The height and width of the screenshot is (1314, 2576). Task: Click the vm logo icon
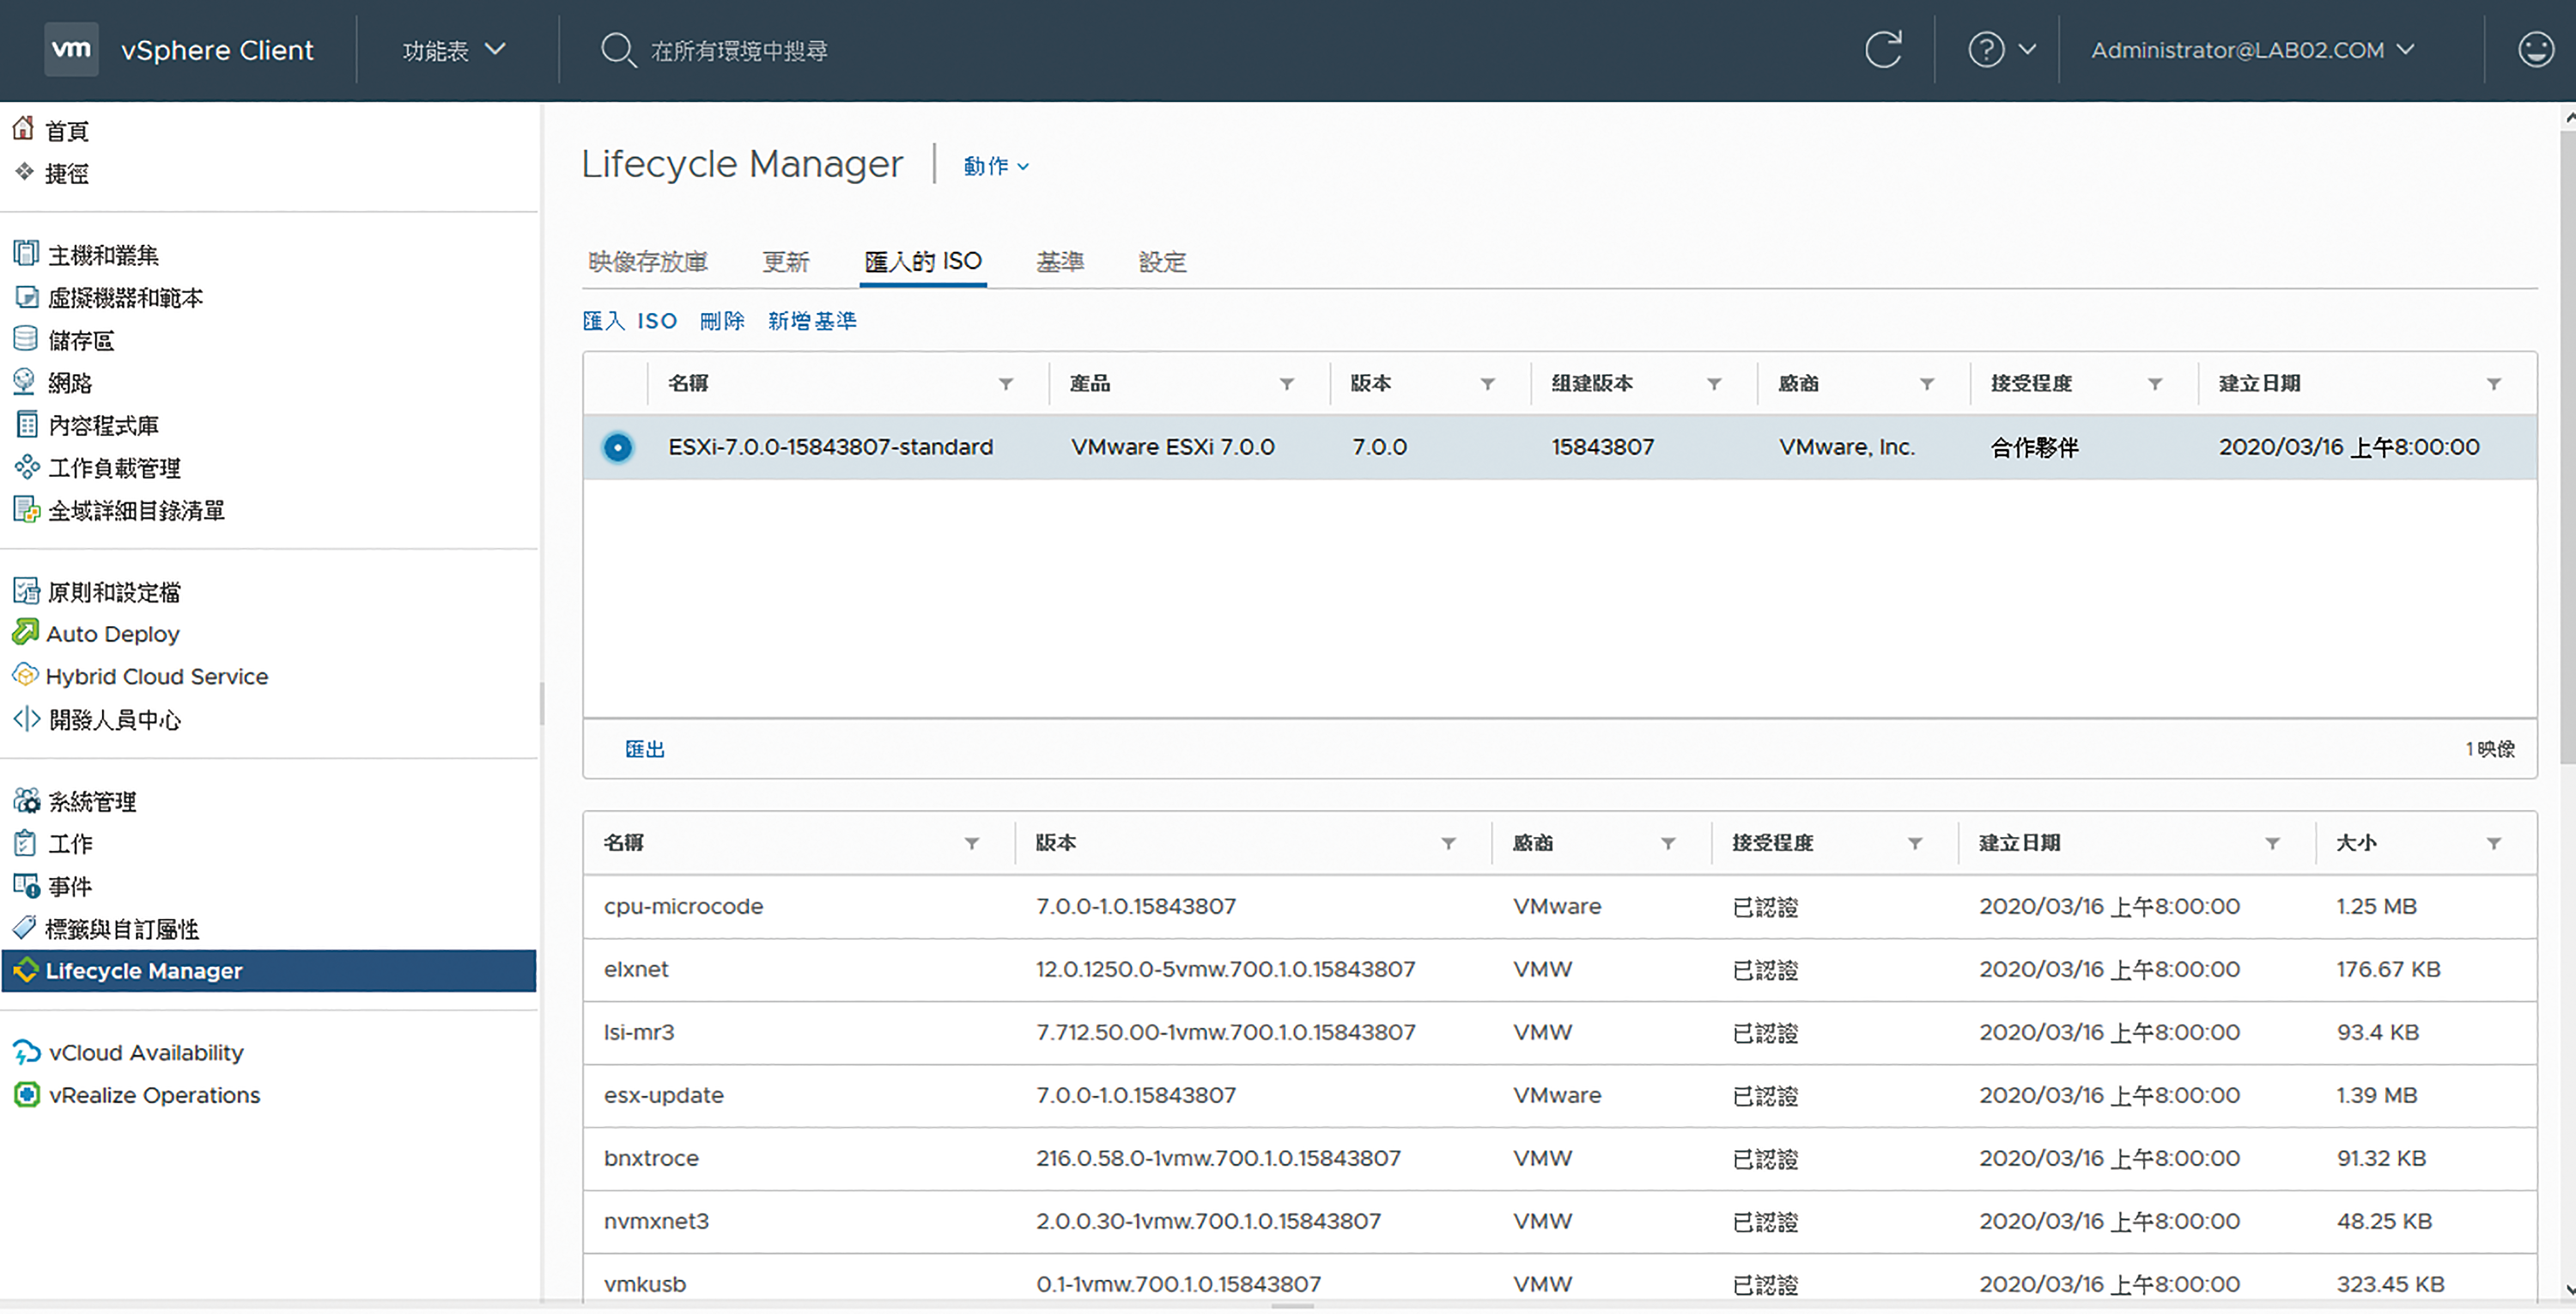tap(71, 49)
